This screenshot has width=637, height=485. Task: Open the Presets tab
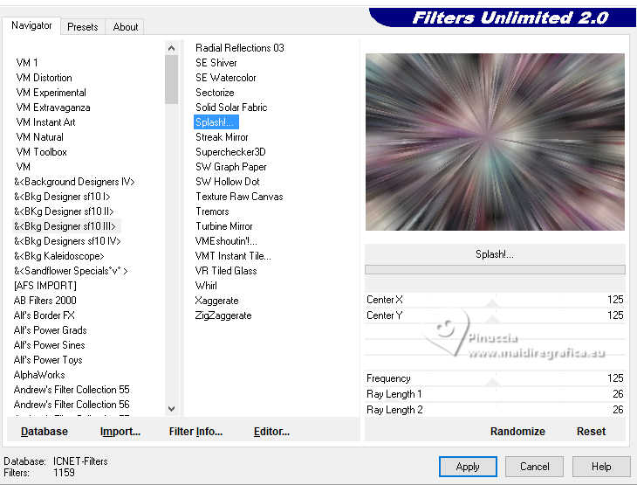(83, 27)
